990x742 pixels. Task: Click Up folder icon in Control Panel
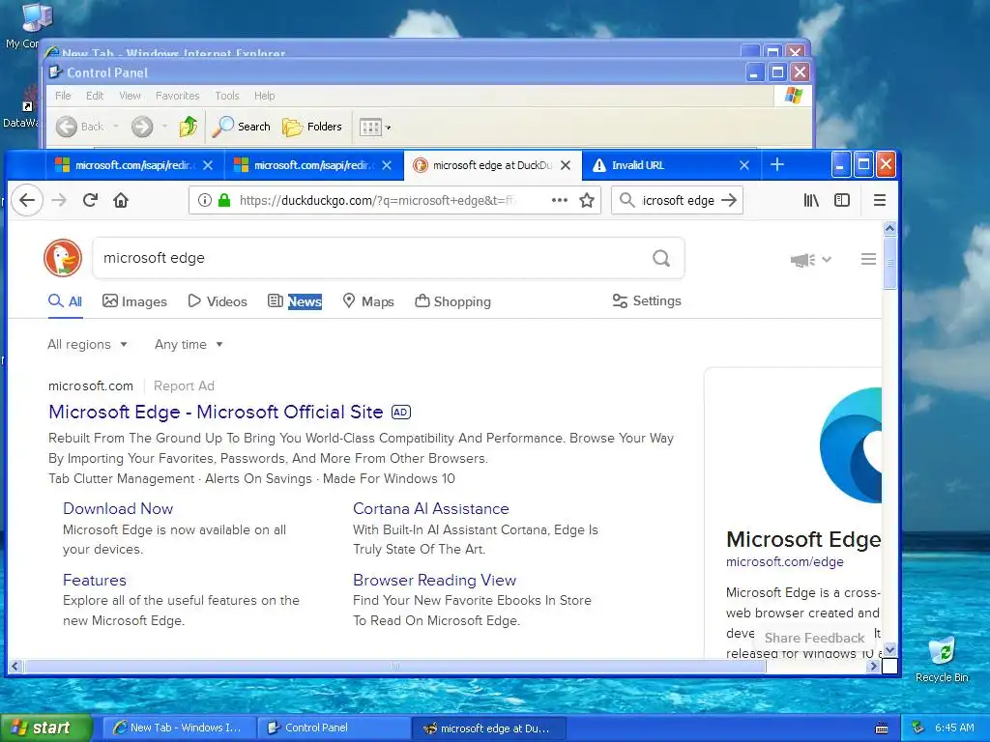tap(188, 127)
